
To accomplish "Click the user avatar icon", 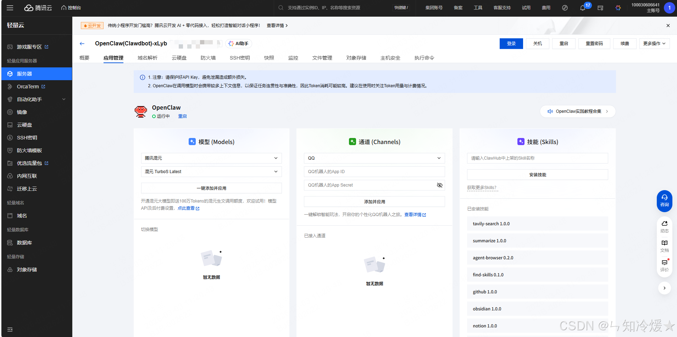I will 669,8.
